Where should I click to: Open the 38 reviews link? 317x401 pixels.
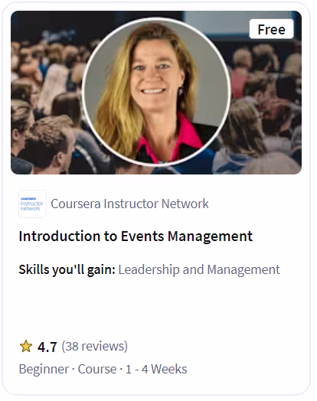pos(94,346)
